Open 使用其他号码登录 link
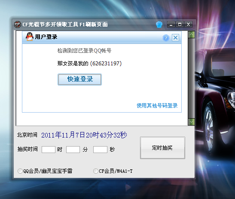 (157, 106)
